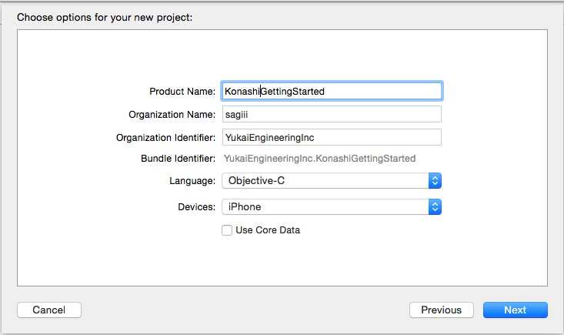The height and width of the screenshot is (335, 564).
Task: Click the "Devices:" label
Action: (195, 207)
